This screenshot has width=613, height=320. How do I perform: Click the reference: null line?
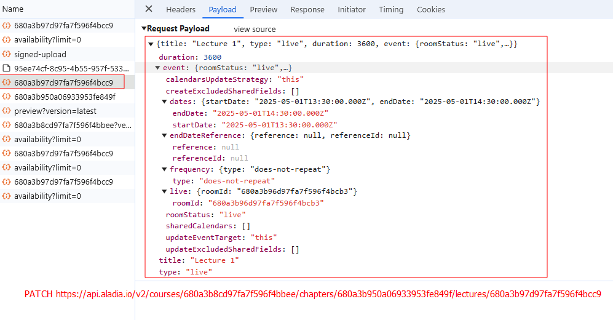[x=205, y=147]
